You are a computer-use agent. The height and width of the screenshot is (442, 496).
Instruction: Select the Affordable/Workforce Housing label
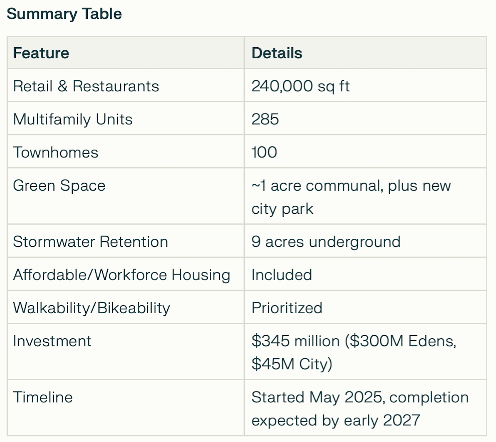(x=121, y=274)
